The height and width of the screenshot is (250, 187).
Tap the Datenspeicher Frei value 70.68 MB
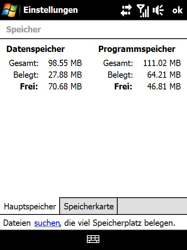tap(65, 87)
